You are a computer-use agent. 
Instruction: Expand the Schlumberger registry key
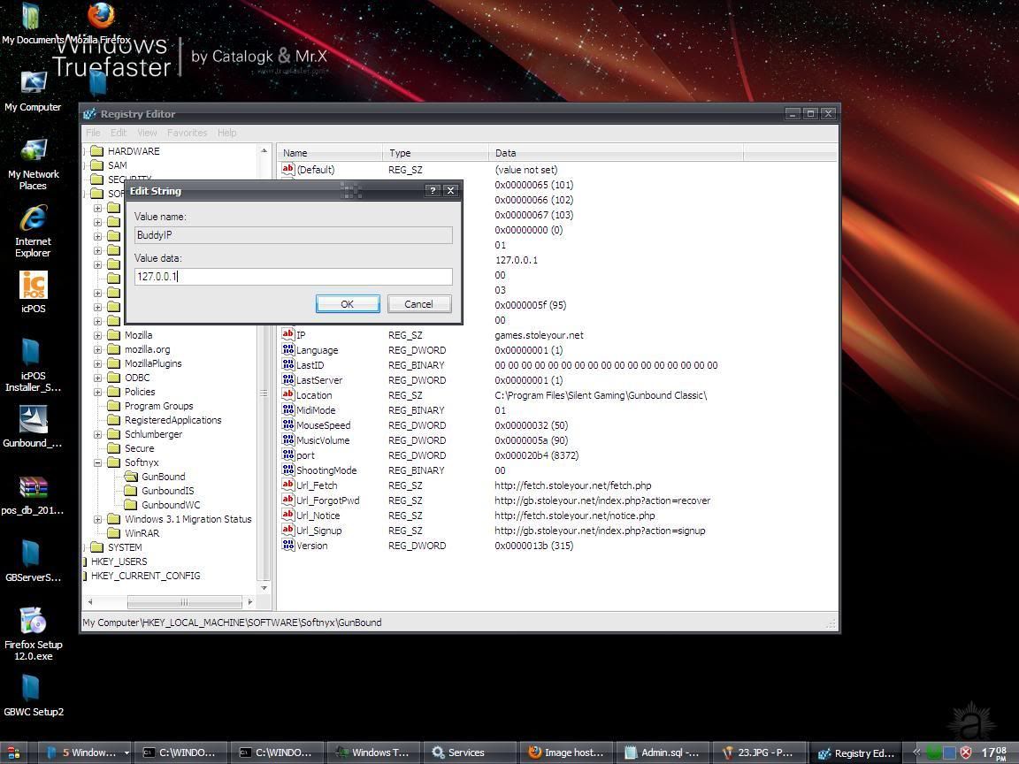click(x=97, y=434)
